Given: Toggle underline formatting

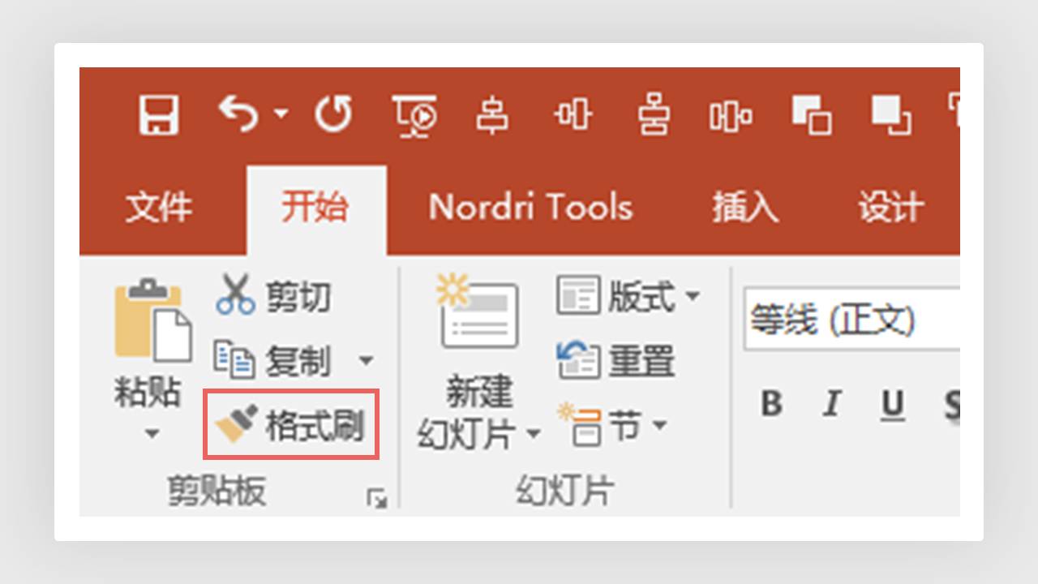Looking at the screenshot, I should [890, 403].
